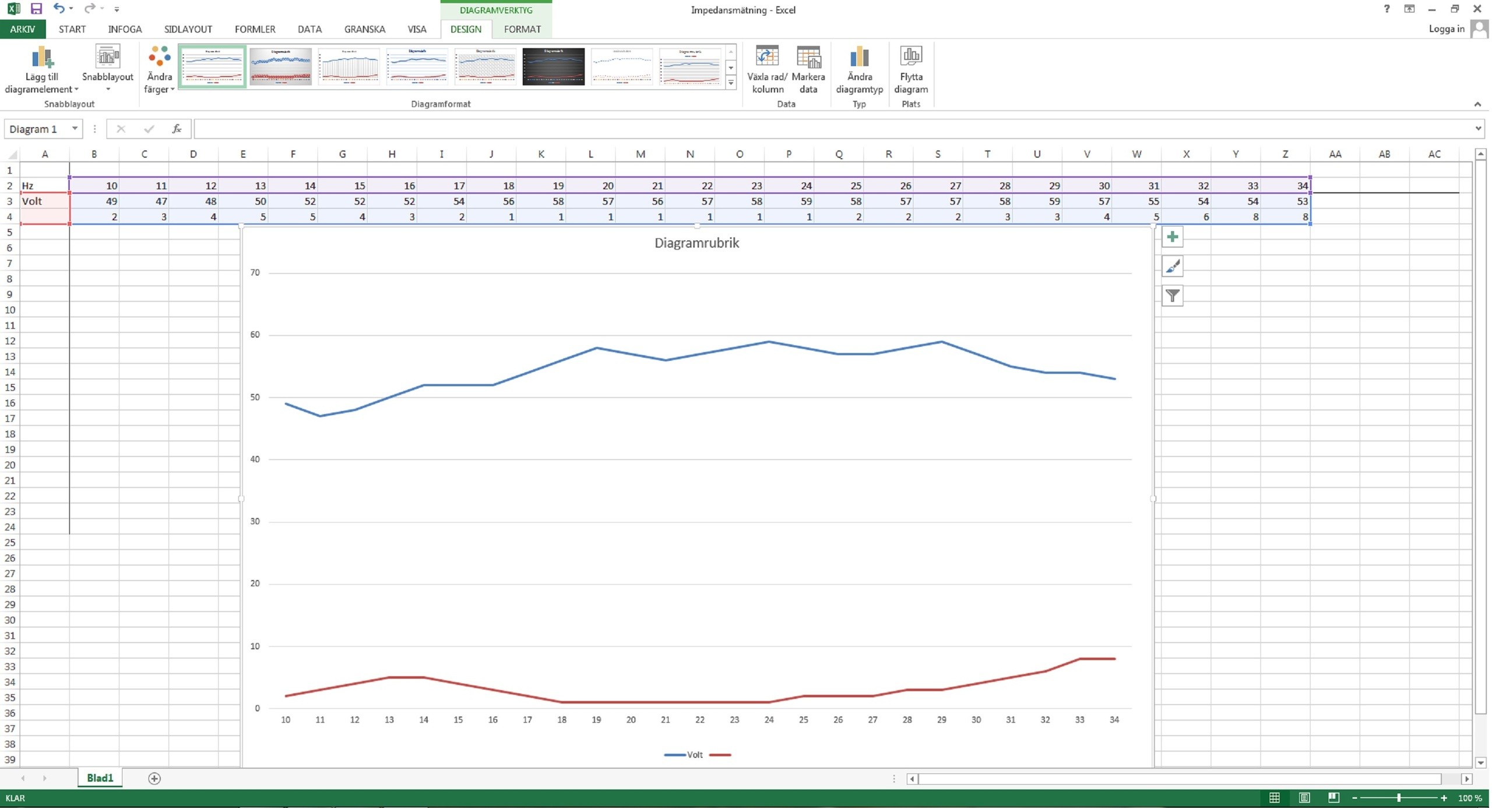The image size is (1492, 808).
Task: Switch to normal grid view in status bar
Action: click(x=1275, y=798)
